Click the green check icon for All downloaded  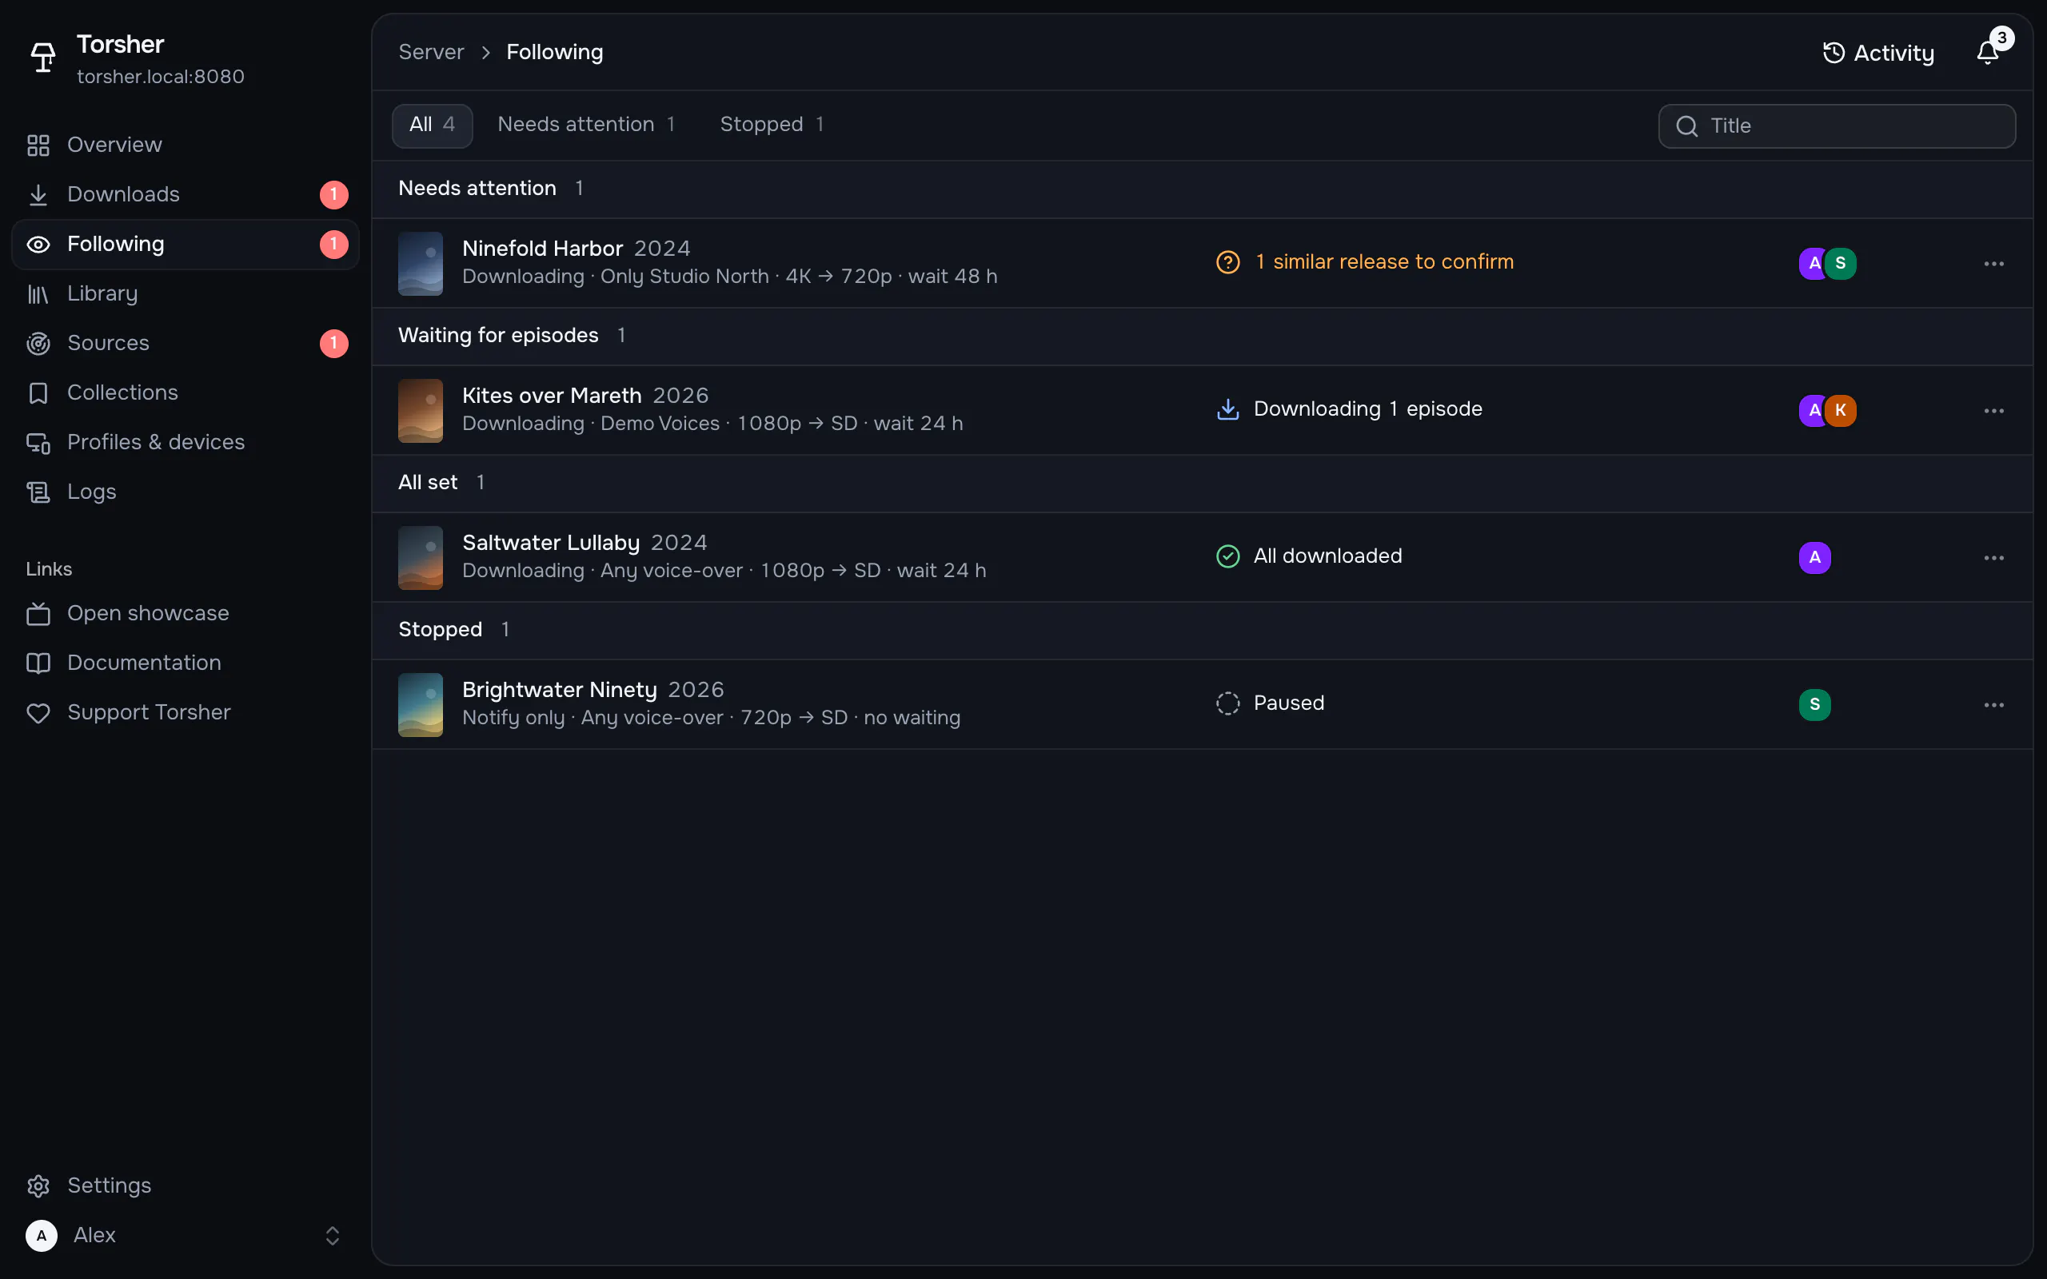pyautogui.click(x=1227, y=556)
